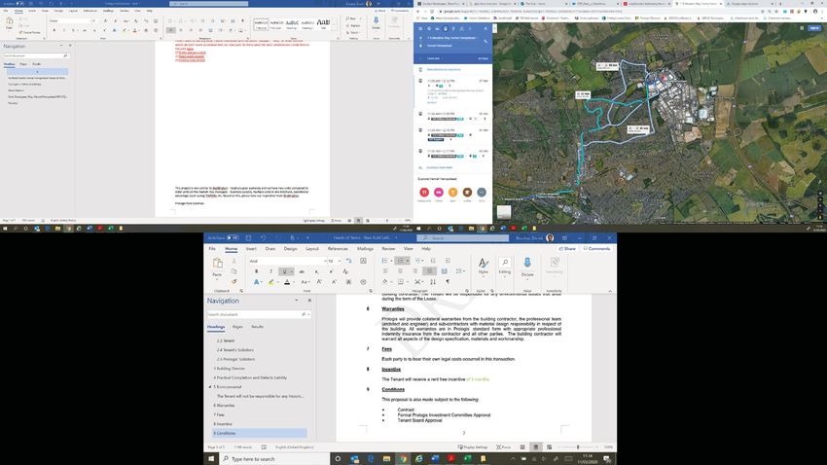The width and height of the screenshot is (827, 465).
Task: Click Center alignment in bottom Word ribbon
Action: 400,271
